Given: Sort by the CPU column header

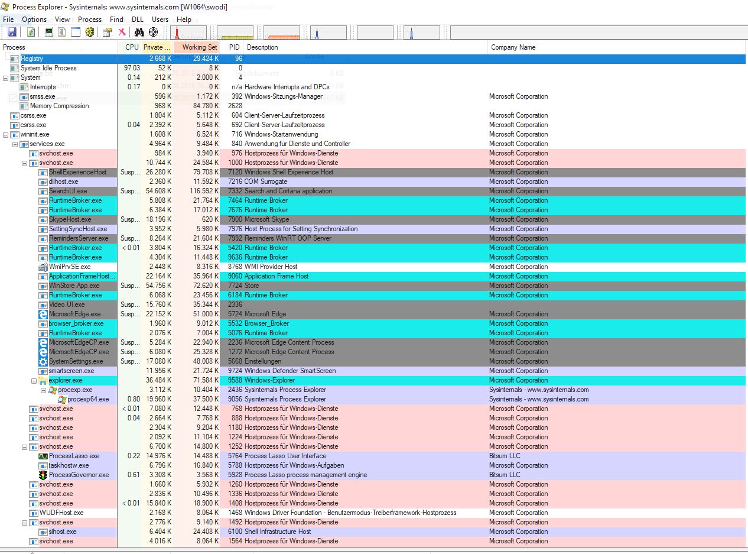Looking at the screenshot, I should tap(130, 47).
